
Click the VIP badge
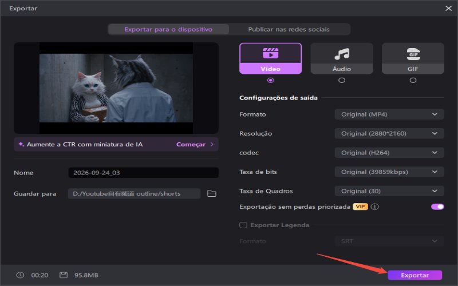(360, 206)
